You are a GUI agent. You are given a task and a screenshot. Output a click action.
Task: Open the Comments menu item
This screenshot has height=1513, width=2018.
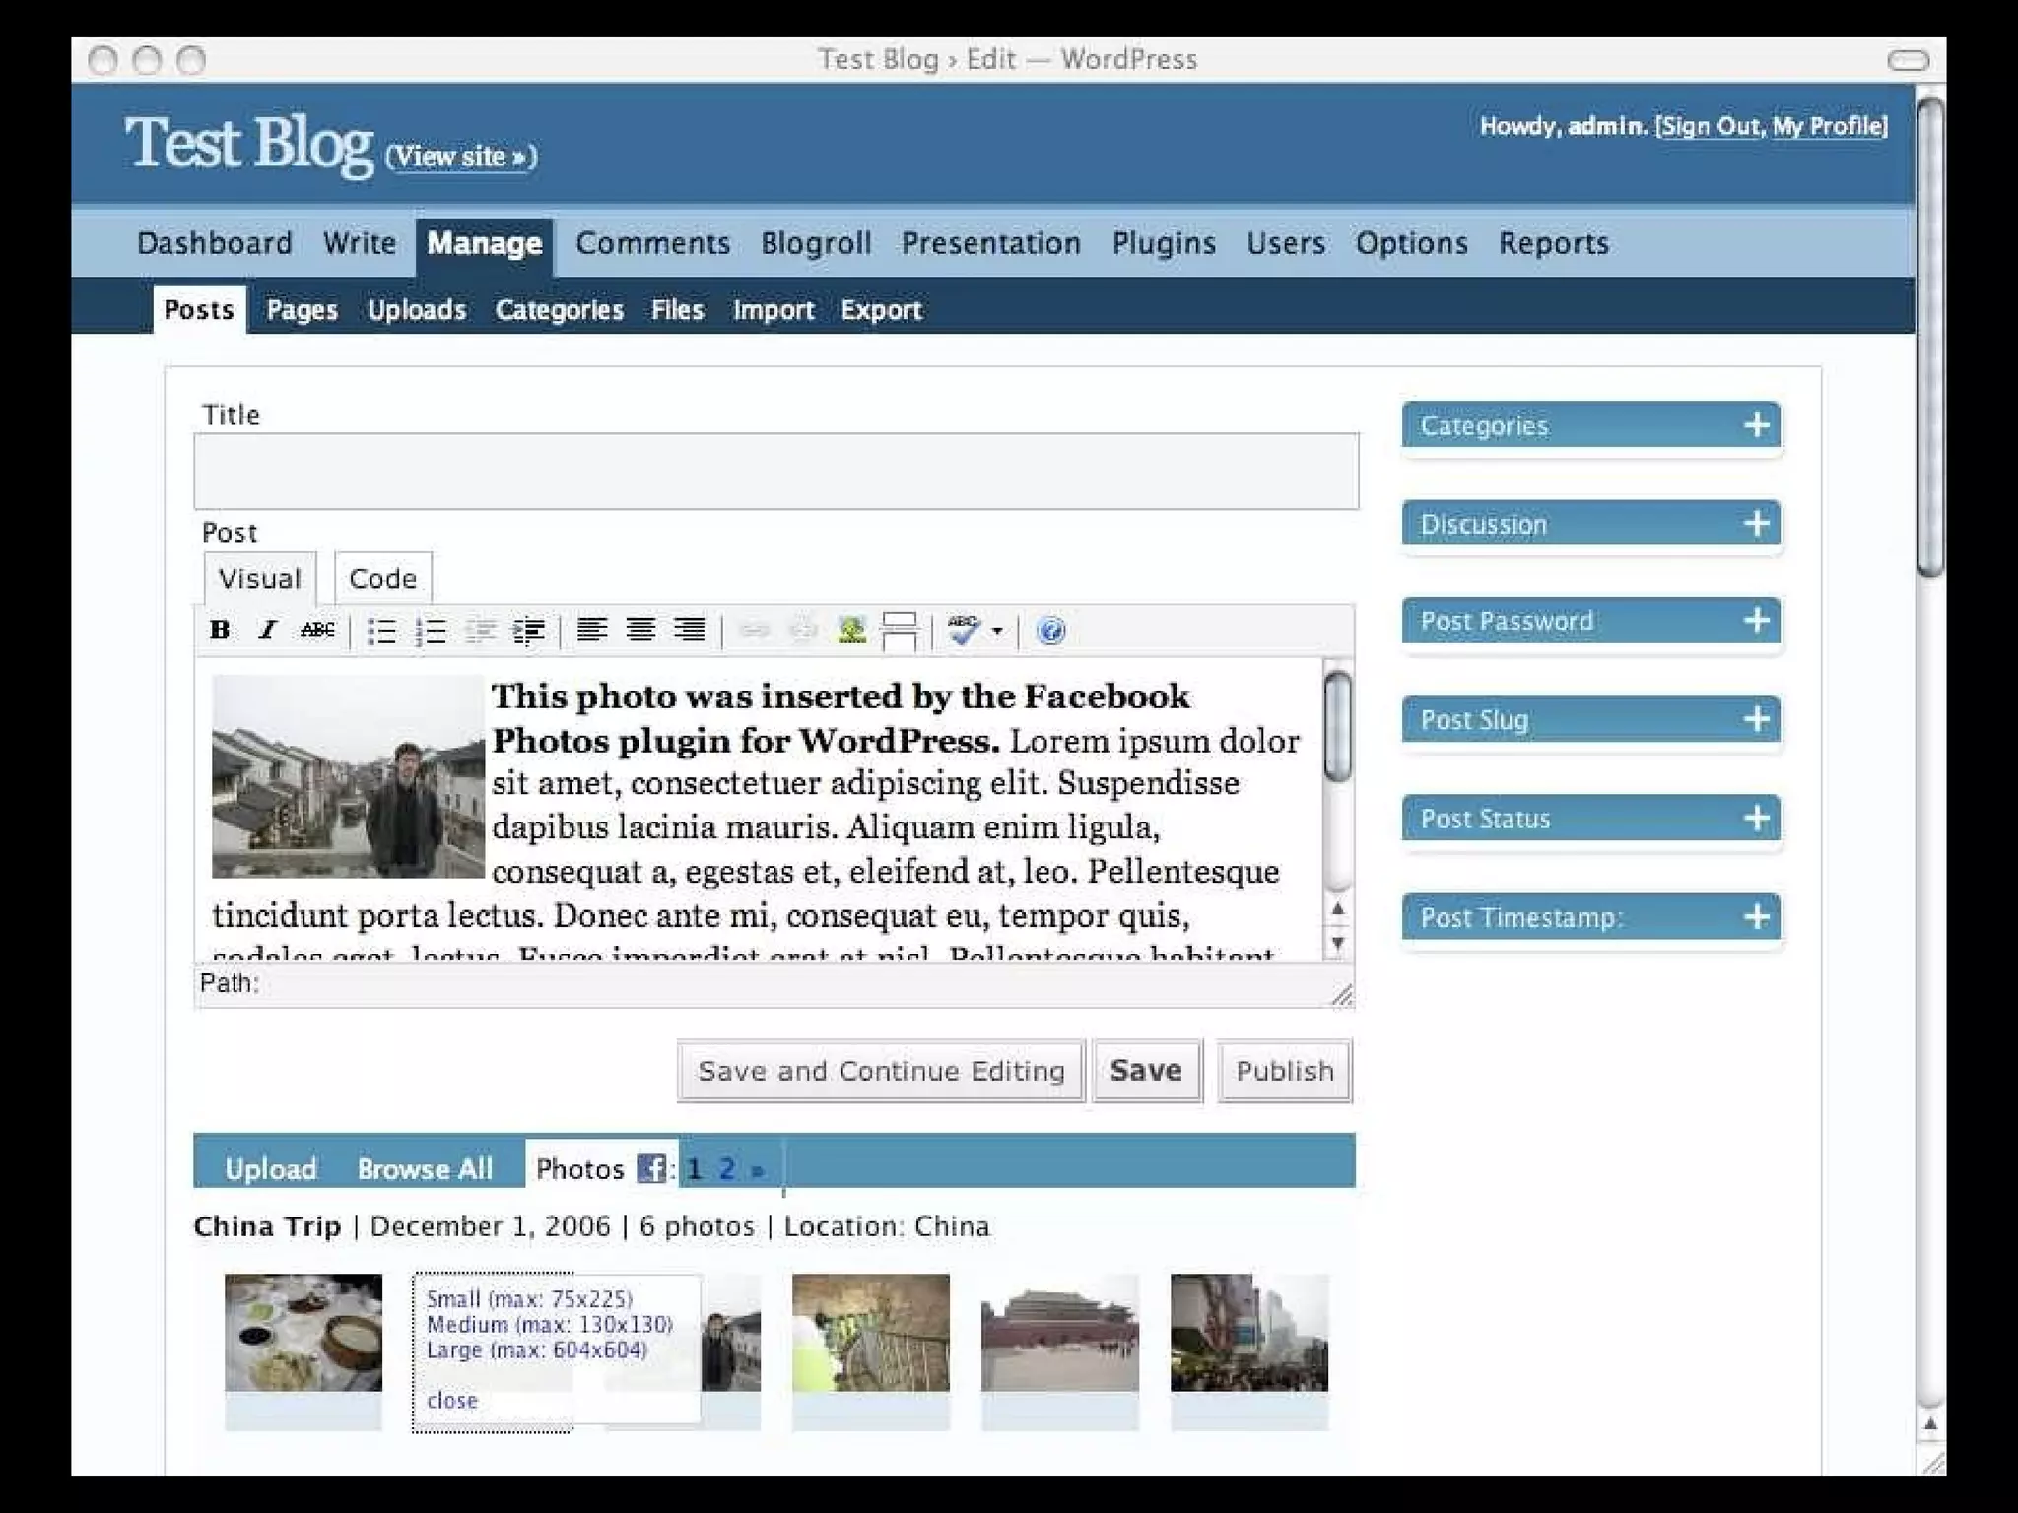pyautogui.click(x=652, y=243)
